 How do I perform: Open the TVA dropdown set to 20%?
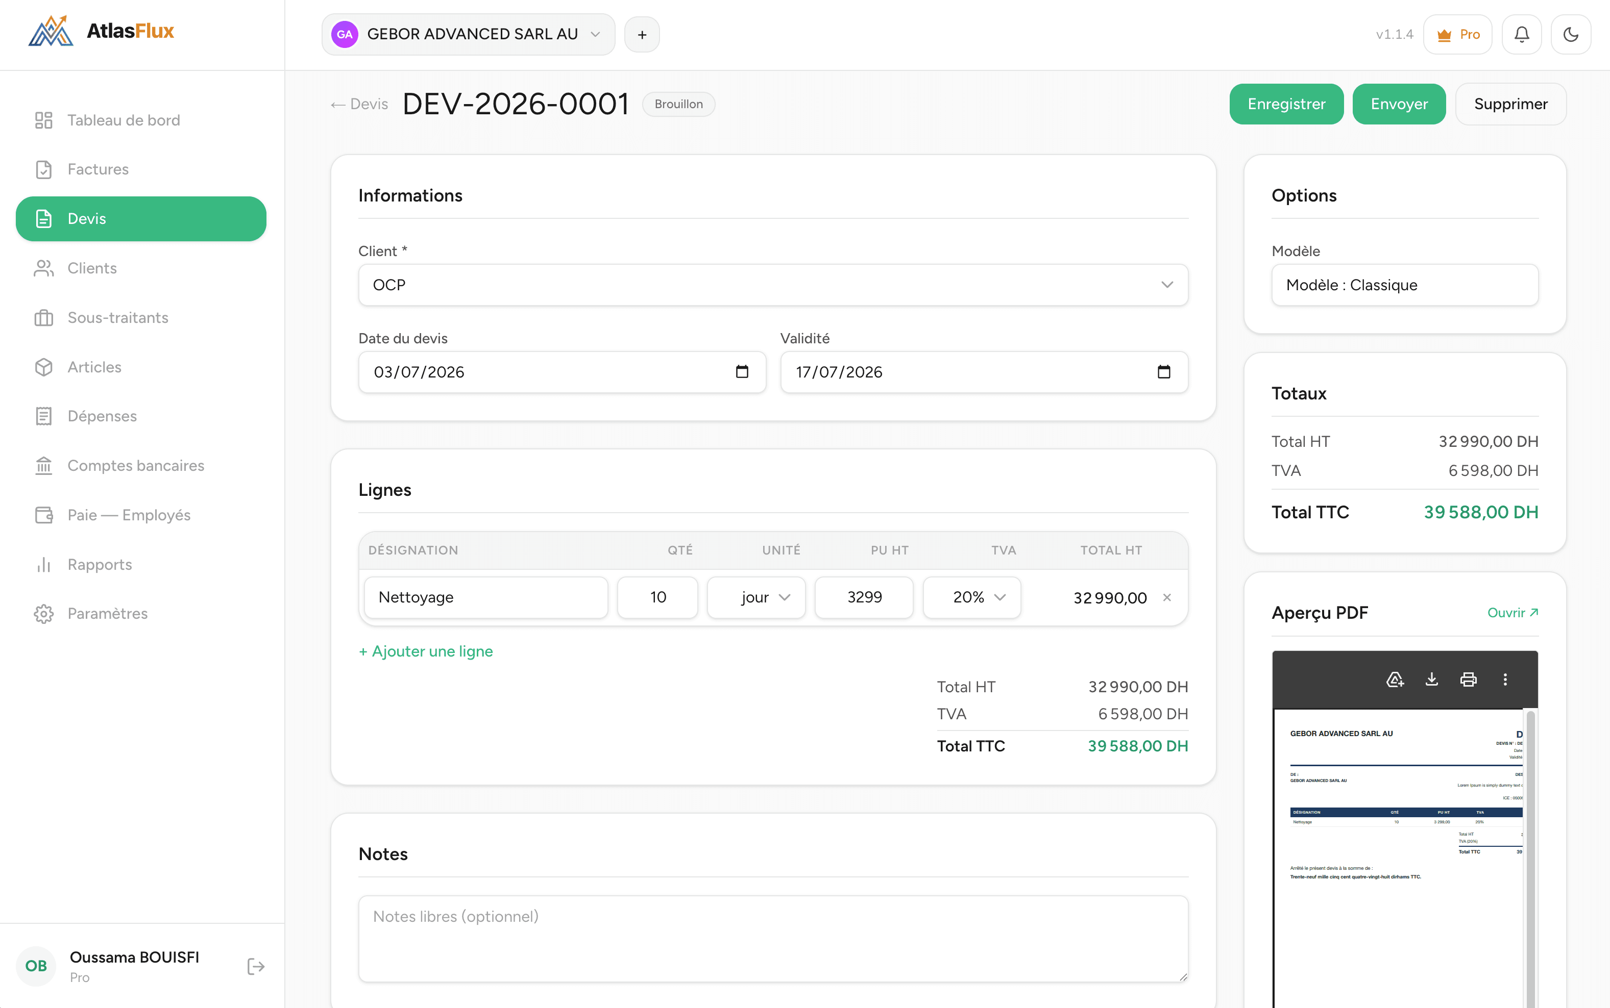click(x=972, y=597)
